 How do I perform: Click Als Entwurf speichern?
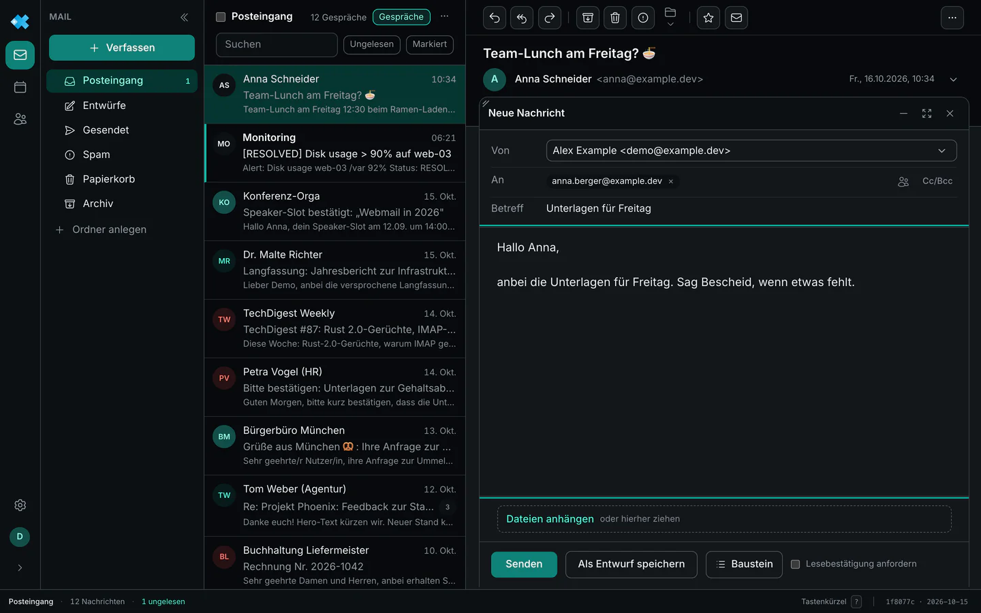pos(632,565)
